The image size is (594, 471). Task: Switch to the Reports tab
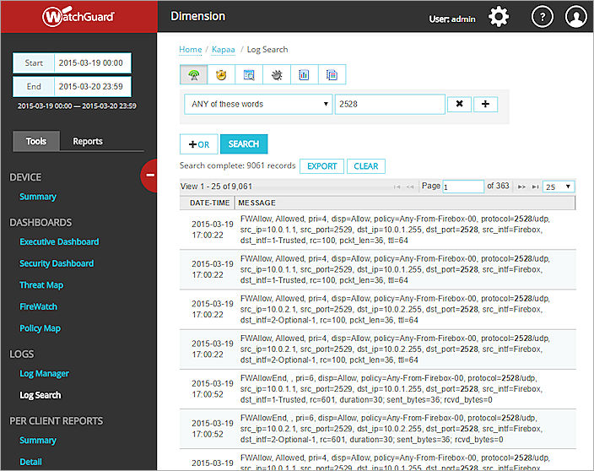(x=88, y=141)
